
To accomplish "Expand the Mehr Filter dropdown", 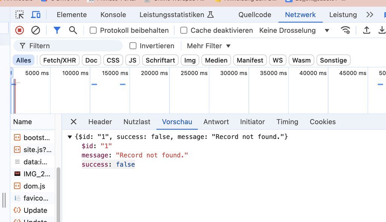I will pos(208,46).
